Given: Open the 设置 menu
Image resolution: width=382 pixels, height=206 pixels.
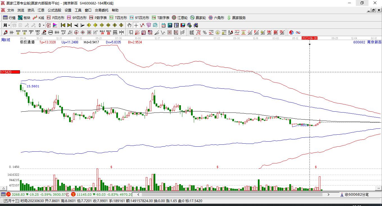Looking at the screenshot, I should pos(68,10).
